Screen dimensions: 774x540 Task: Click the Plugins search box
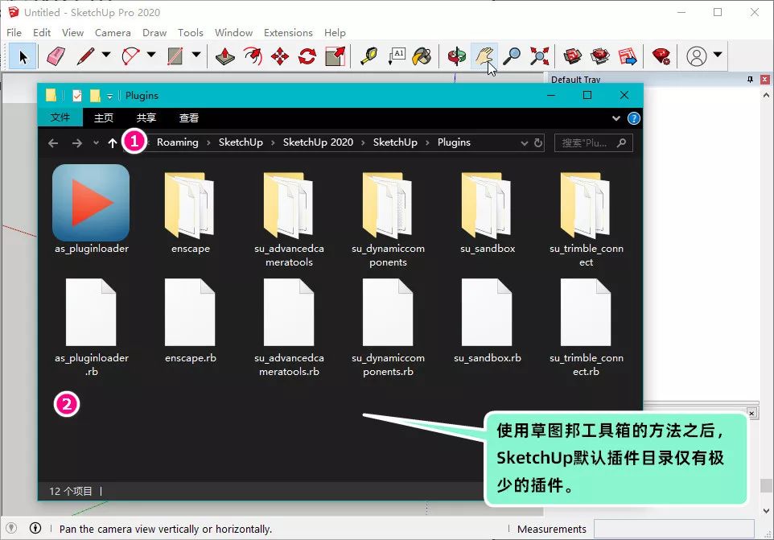click(593, 142)
